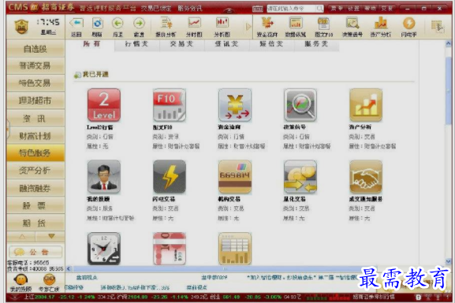Open 自选股 in the left sidebar
Screen dimensions: 455x303
[x=35, y=49]
